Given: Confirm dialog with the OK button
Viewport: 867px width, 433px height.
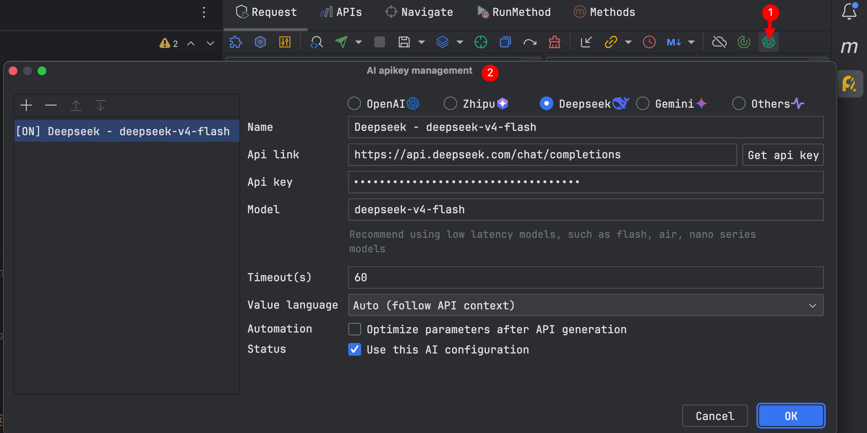Looking at the screenshot, I should click(x=791, y=416).
